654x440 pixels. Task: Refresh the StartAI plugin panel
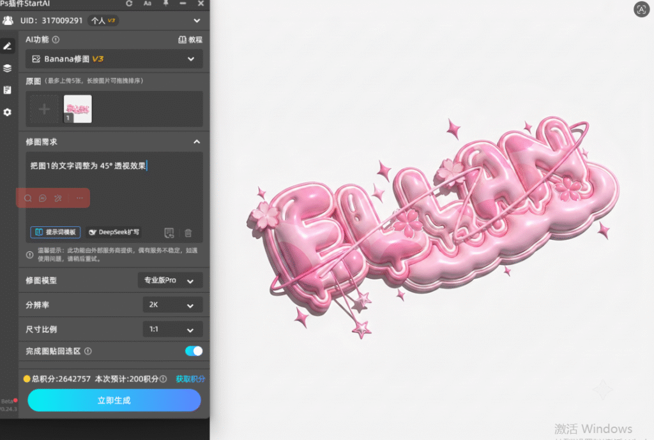point(129,3)
